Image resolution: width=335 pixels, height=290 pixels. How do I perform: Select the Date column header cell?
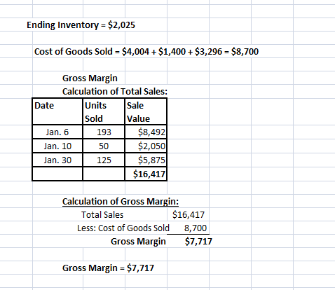[x=57, y=111]
